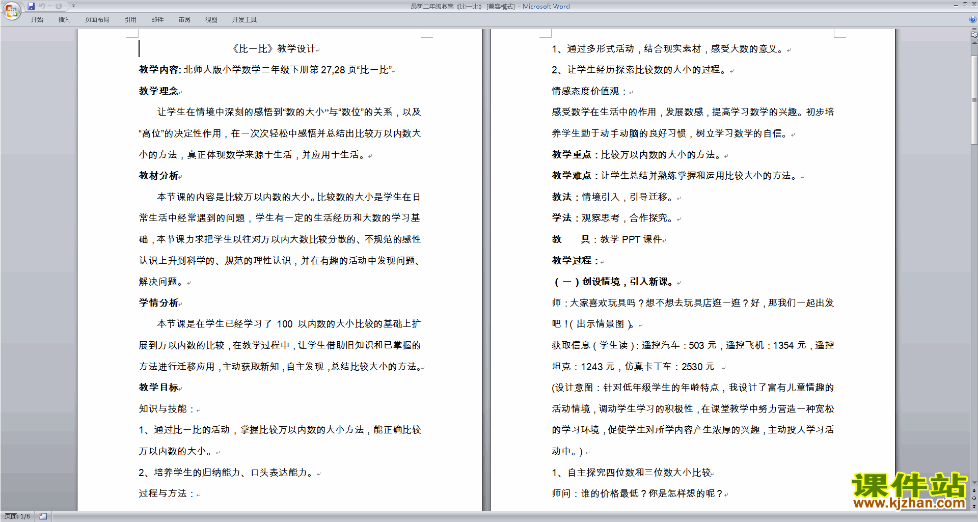Open the 页面布局 ribbon tab
Viewport: 978px width, 522px height.
[x=97, y=20]
